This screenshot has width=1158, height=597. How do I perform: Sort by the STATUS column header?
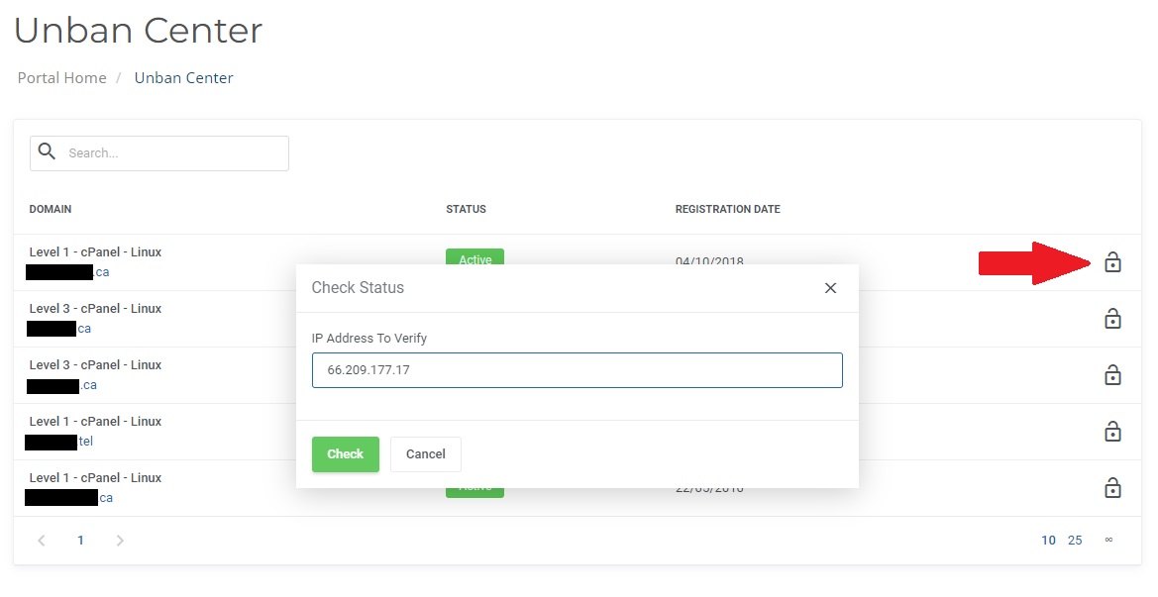coord(466,209)
